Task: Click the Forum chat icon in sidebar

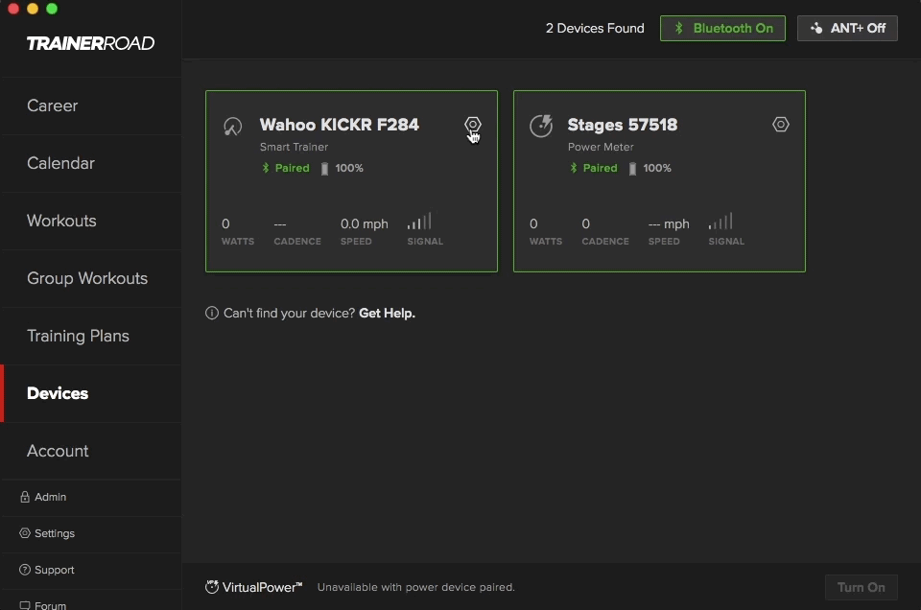Action: pos(25,605)
